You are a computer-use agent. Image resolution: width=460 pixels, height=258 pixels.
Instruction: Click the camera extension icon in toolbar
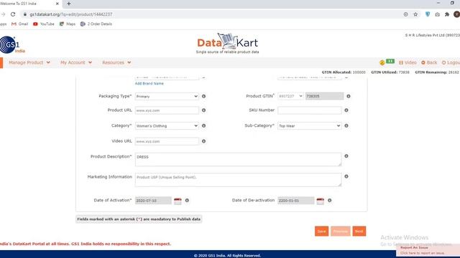click(437, 14)
